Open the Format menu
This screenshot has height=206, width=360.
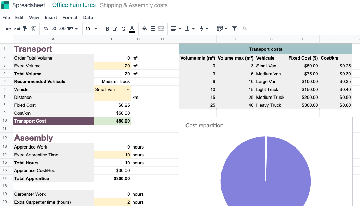tap(70, 18)
